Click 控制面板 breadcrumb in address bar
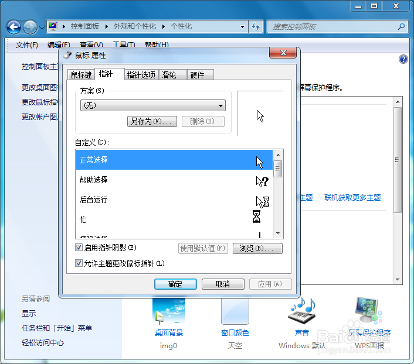 (x=85, y=26)
